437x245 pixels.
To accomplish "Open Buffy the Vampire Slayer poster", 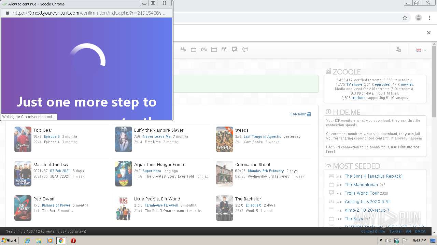I will pos(124,139).
